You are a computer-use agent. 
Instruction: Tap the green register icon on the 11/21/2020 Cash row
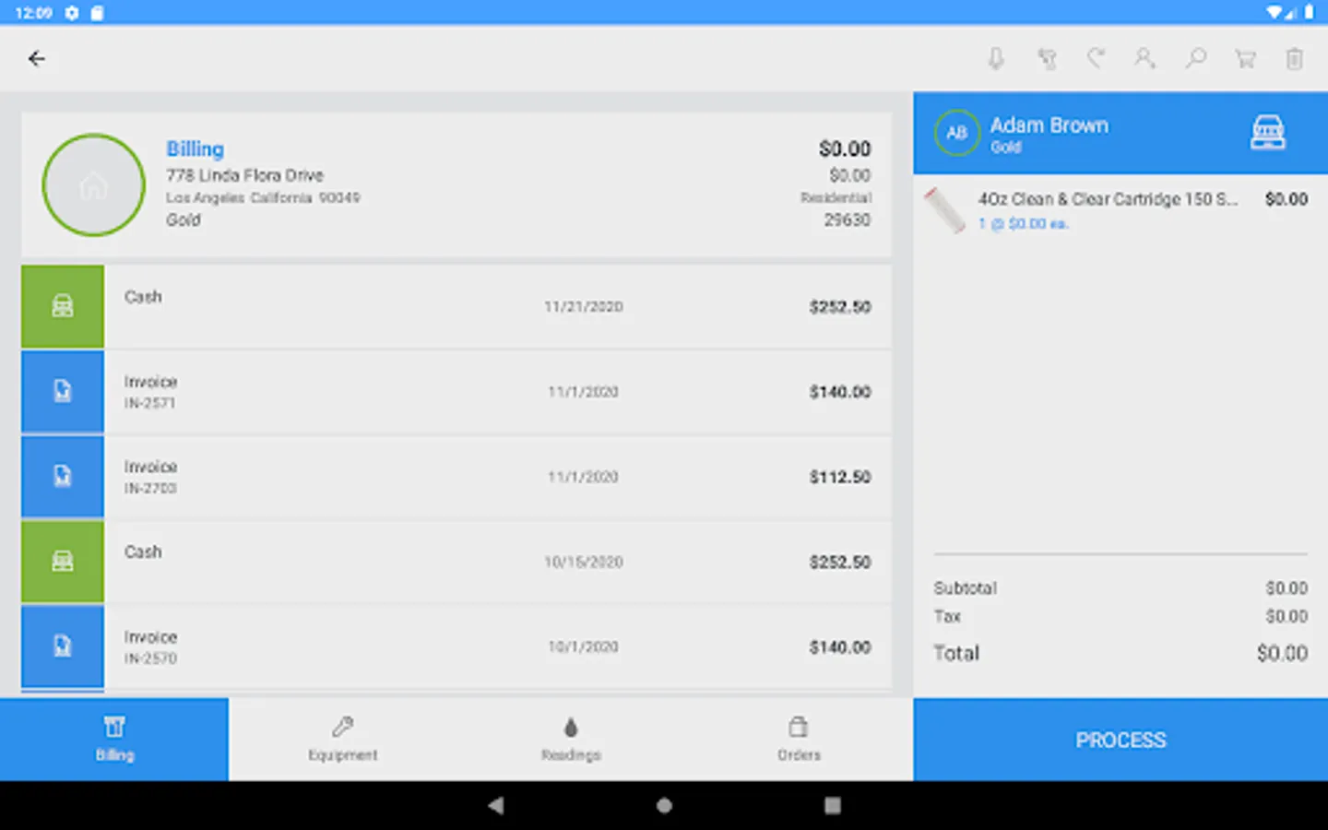(63, 306)
